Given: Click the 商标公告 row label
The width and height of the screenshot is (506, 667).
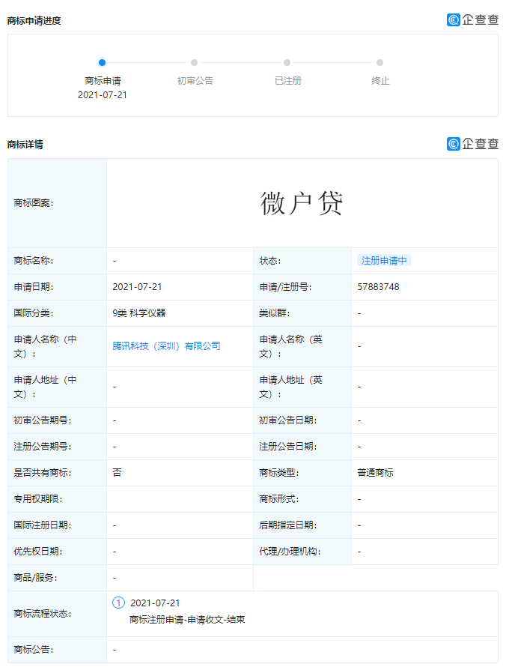Looking at the screenshot, I should pyautogui.click(x=34, y=650).
